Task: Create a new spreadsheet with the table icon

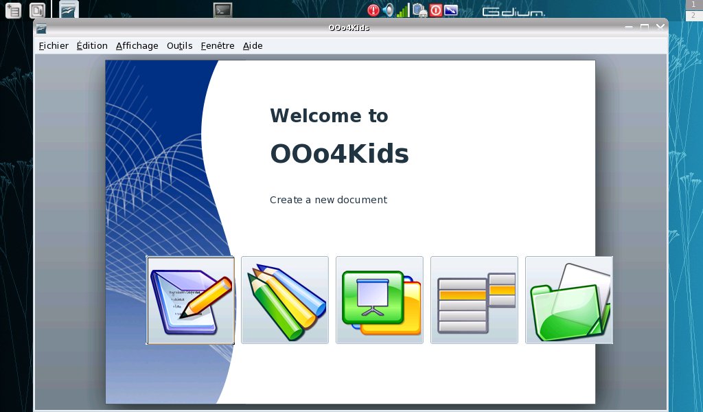Action: point(474,300)
